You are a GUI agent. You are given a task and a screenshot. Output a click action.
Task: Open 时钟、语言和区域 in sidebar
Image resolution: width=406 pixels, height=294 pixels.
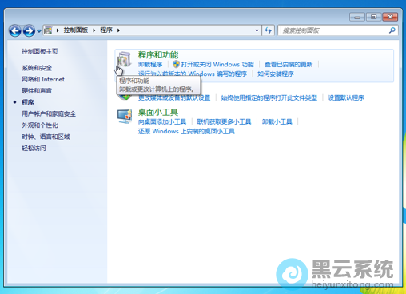pyautogui.click(x=46, y=137)
